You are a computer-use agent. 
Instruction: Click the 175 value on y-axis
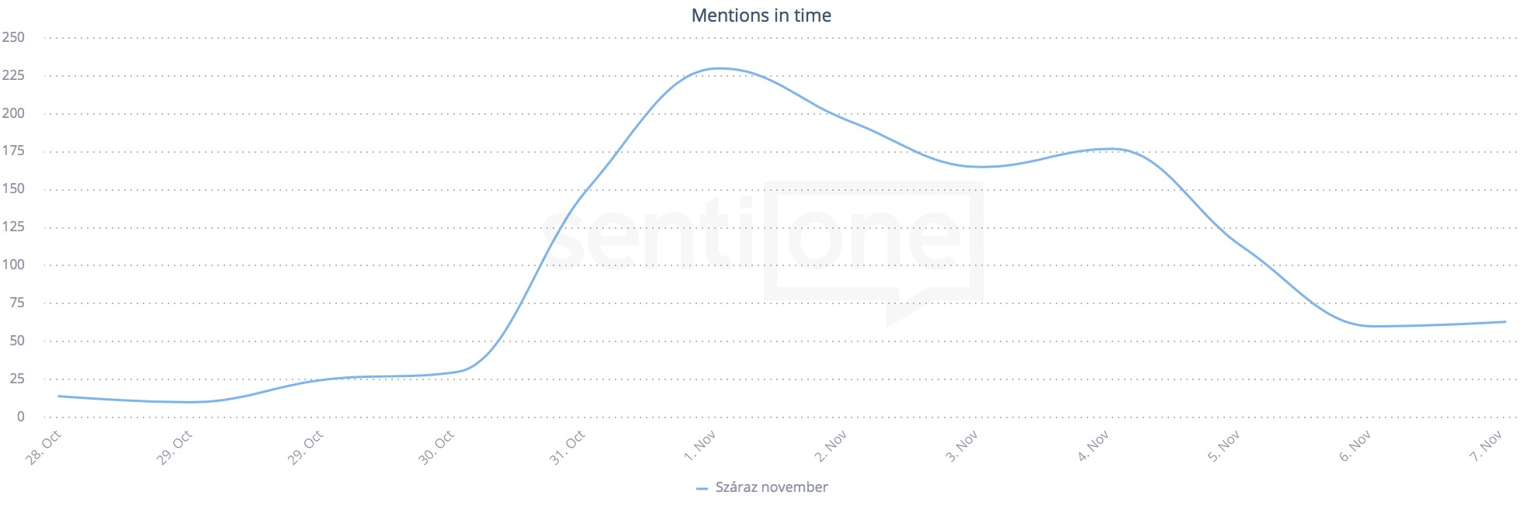pyautogui.click(x=13, y=151)
